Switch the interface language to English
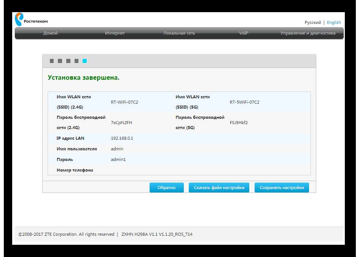 click(x=334, y=22)
